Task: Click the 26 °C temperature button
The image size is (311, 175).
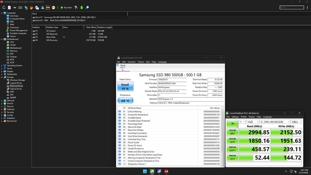Action: tap(125, 101)
